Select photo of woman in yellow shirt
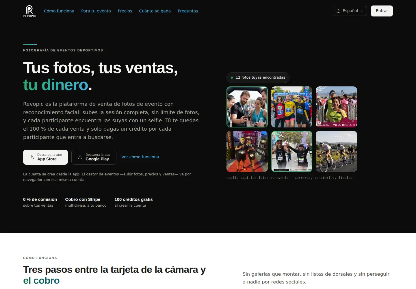This screenshot has width=416, height=289. pos(336,107)
